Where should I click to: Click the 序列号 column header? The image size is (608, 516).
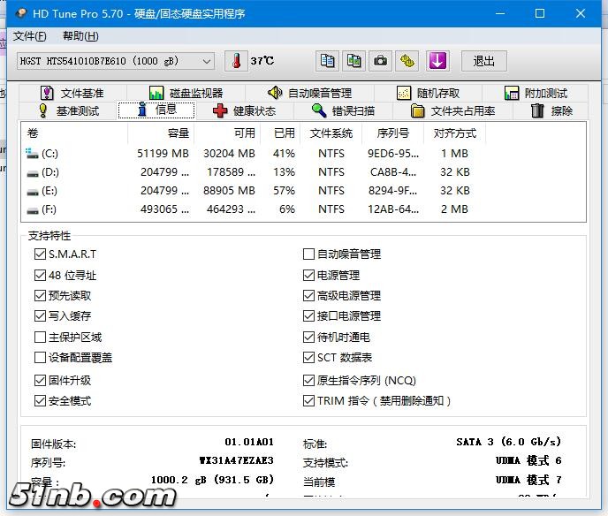[x=392, y=133]
